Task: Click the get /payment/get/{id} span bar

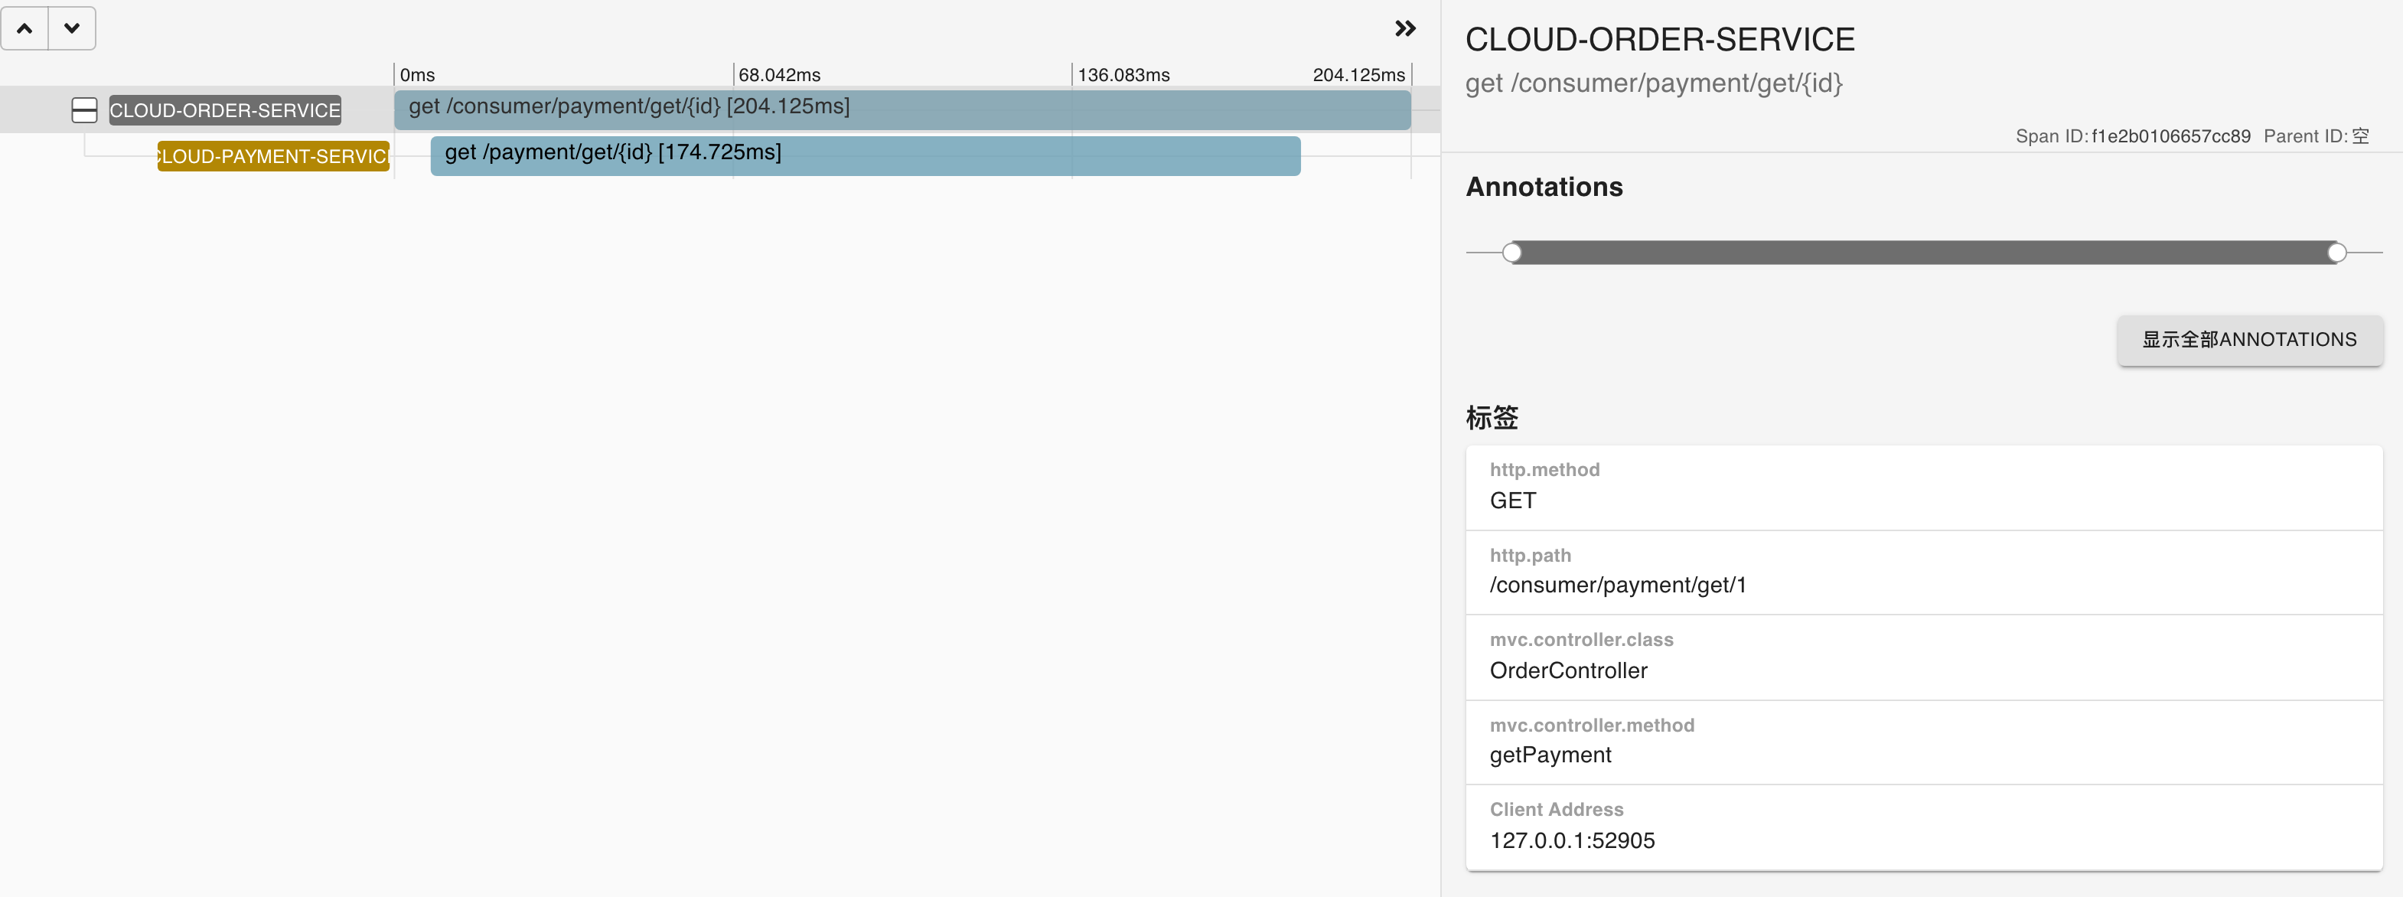Action: (x=865, y=156)
